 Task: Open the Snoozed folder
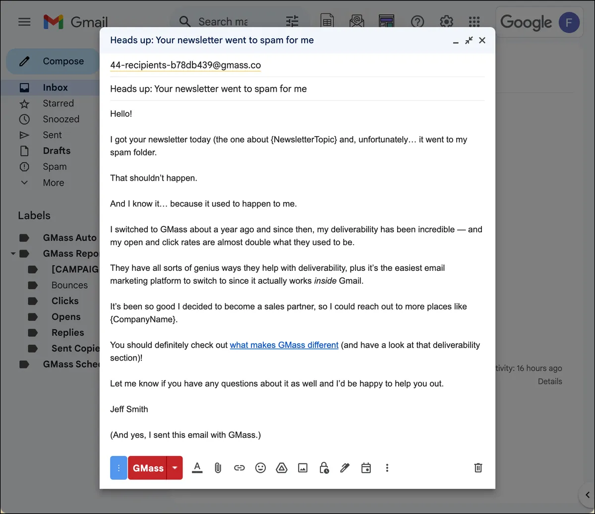[x=61, y=119]
